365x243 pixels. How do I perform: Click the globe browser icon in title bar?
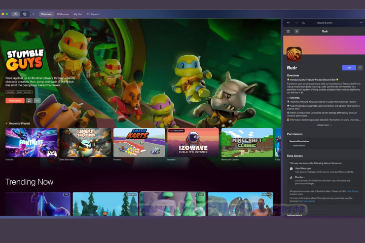(25, 14)
